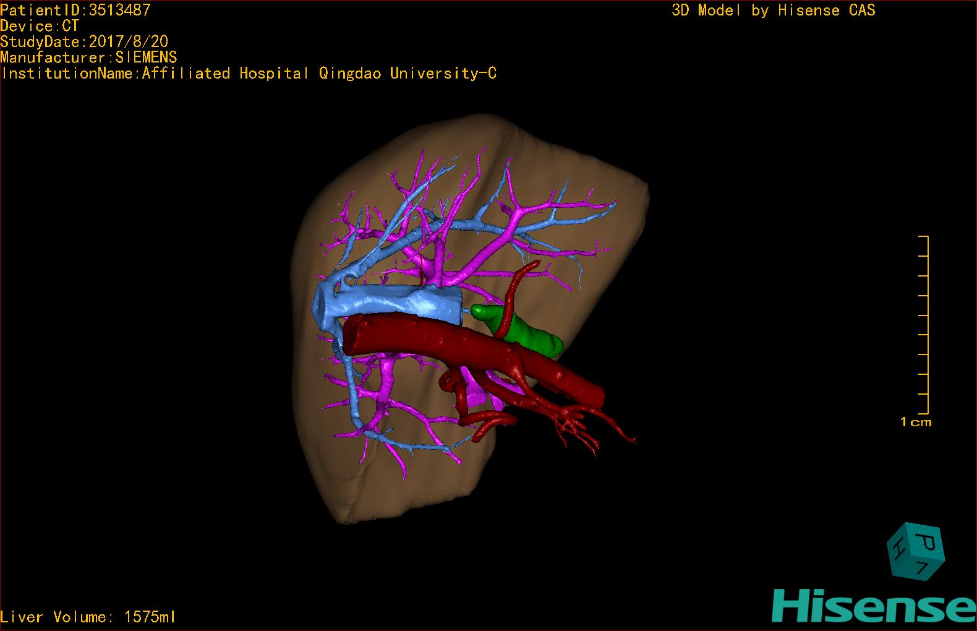Screen dimensions: 977x631
Task: Click the InstitutionName Affiliated Hospital Qingdao text
Action: [x=249, y=74]
